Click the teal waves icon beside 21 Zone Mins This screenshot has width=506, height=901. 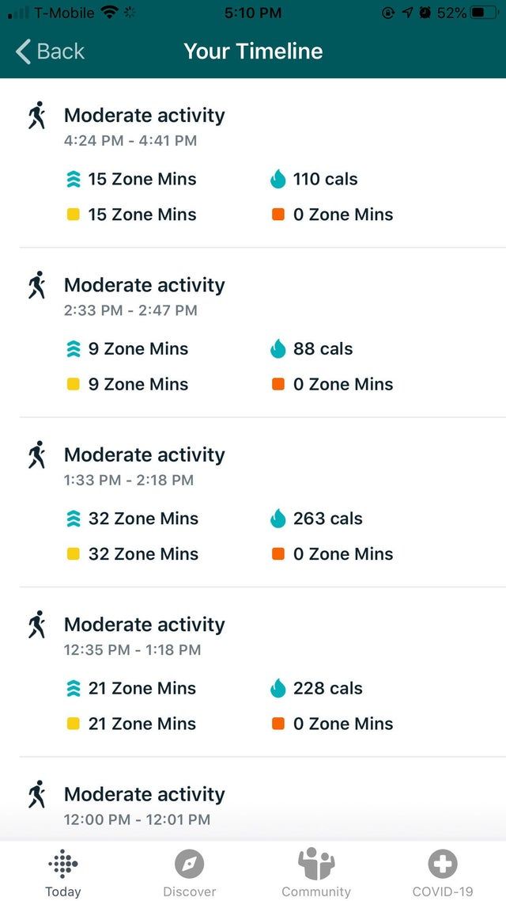(x=74, y=688)
